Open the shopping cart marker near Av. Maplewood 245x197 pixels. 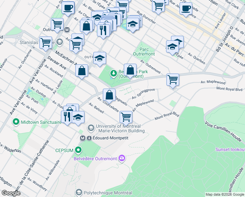click(x=173, y=80)
